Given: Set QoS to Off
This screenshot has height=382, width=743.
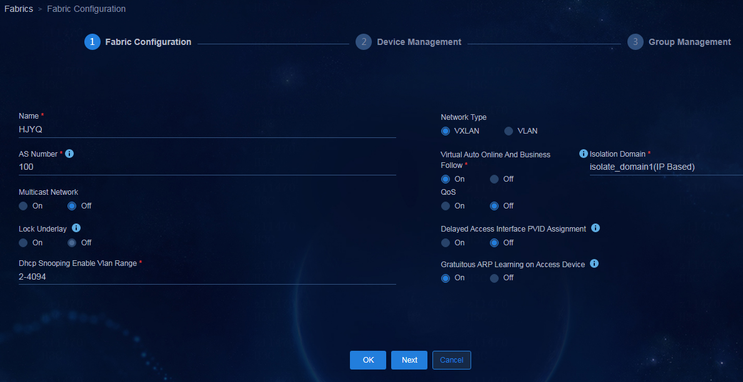Looking at the screenshot, I should 494,206.
